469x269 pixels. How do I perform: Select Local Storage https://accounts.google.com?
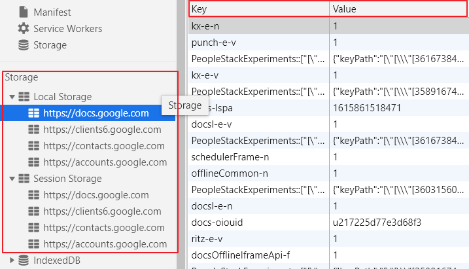point(105,162)
